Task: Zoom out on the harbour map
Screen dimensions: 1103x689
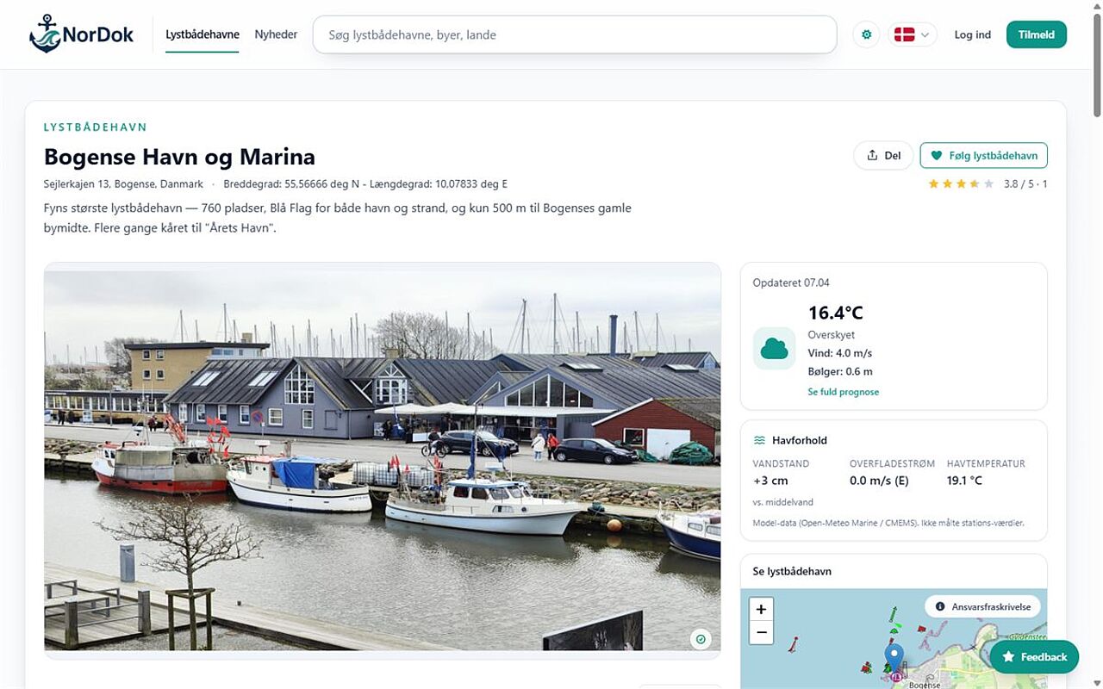Action: click(x=761, y=632)
